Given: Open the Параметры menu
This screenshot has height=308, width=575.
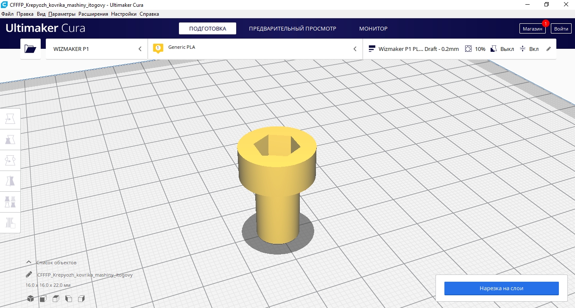Looking at the screenshot, I should point(62,14).
